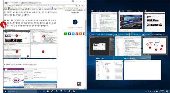Open the google bookmark folder

(x=27, y=8)
